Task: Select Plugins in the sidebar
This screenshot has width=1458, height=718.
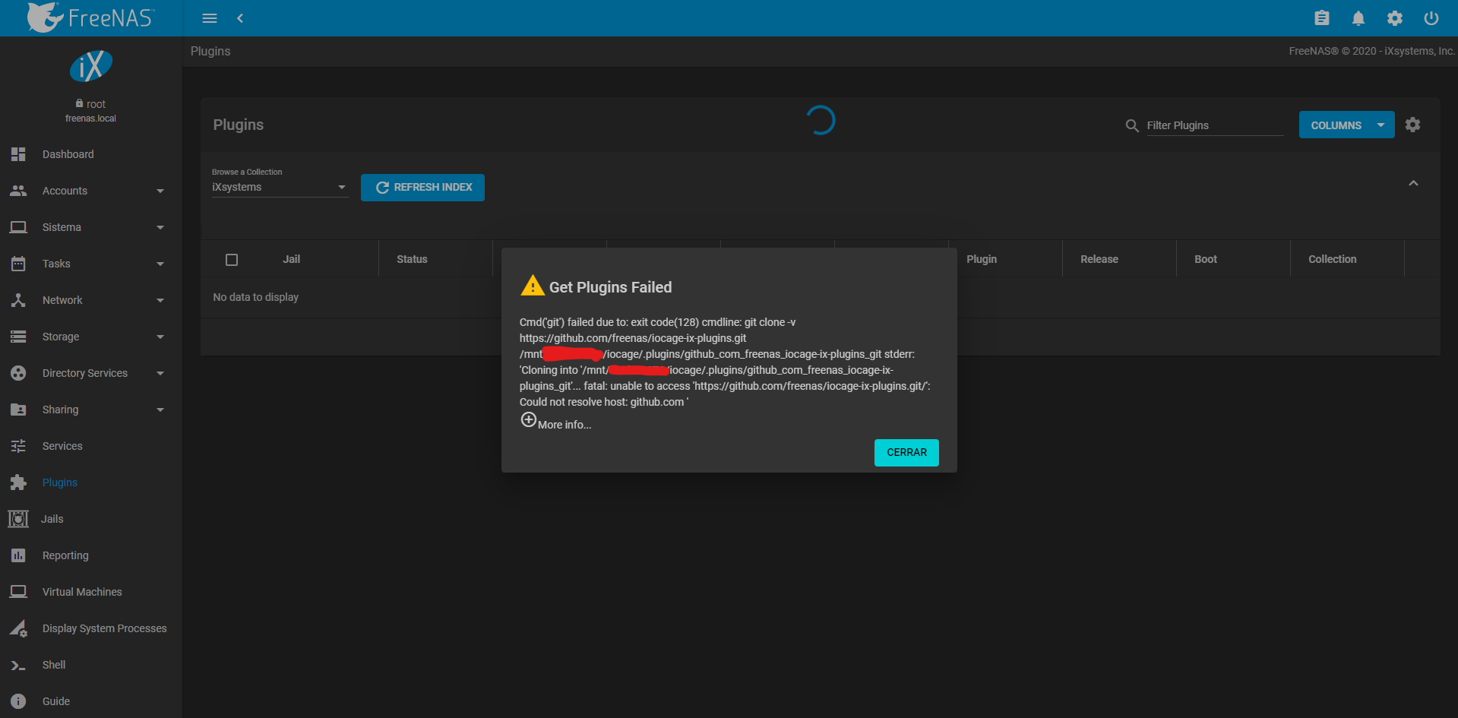Action: point(91,482)
